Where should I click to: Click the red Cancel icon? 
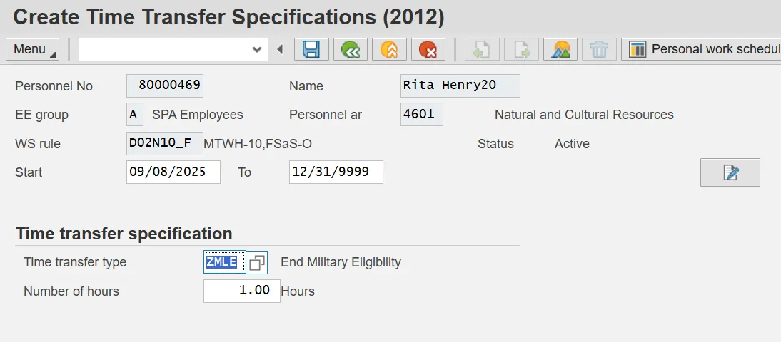point(427,49)
